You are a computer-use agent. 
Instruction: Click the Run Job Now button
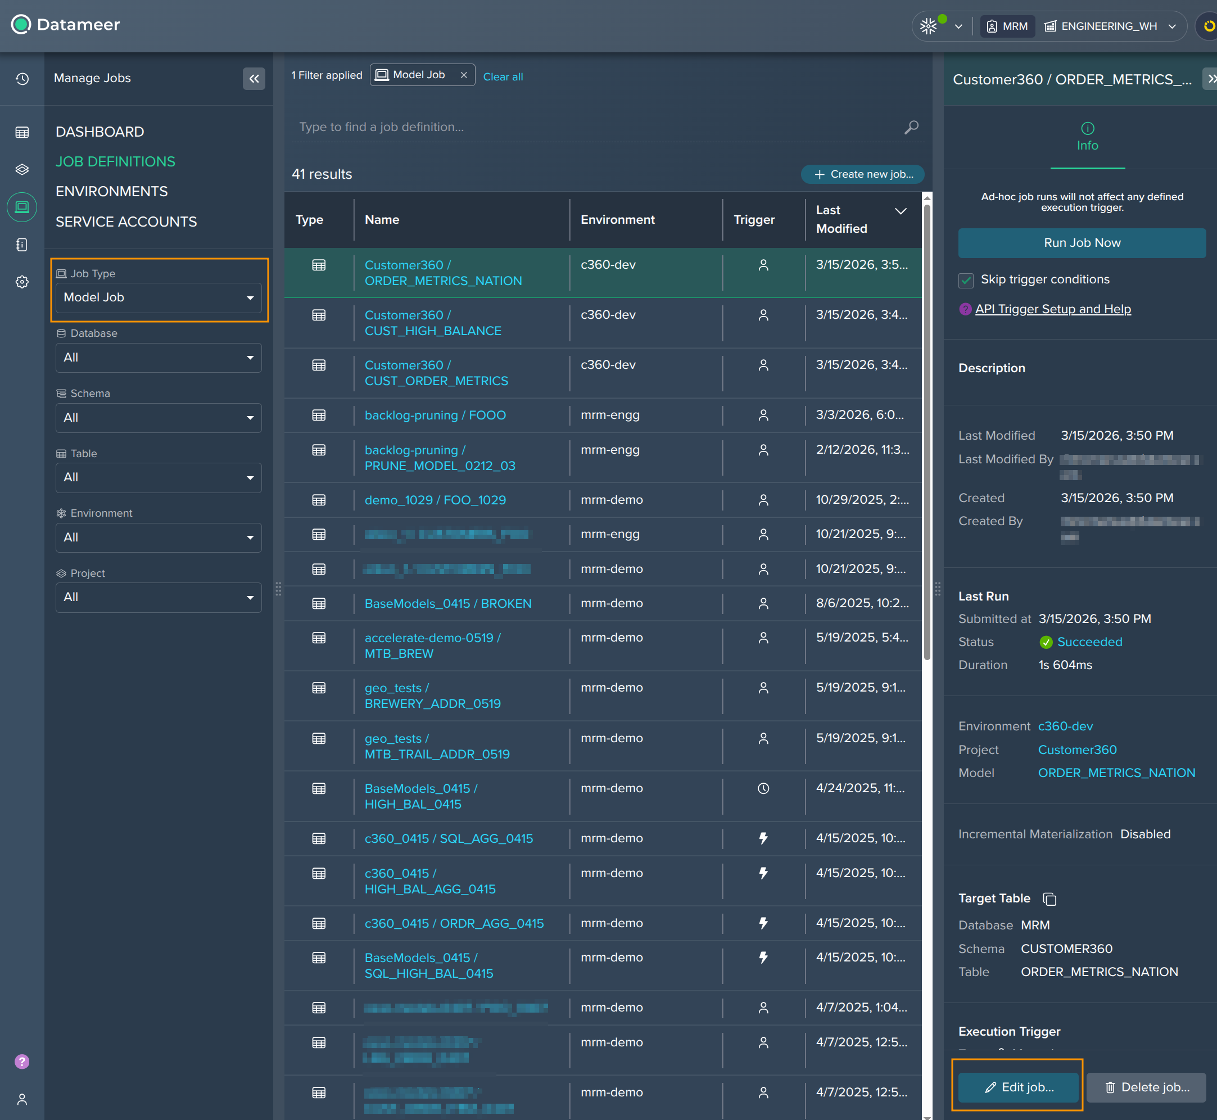pos(1082,243)
